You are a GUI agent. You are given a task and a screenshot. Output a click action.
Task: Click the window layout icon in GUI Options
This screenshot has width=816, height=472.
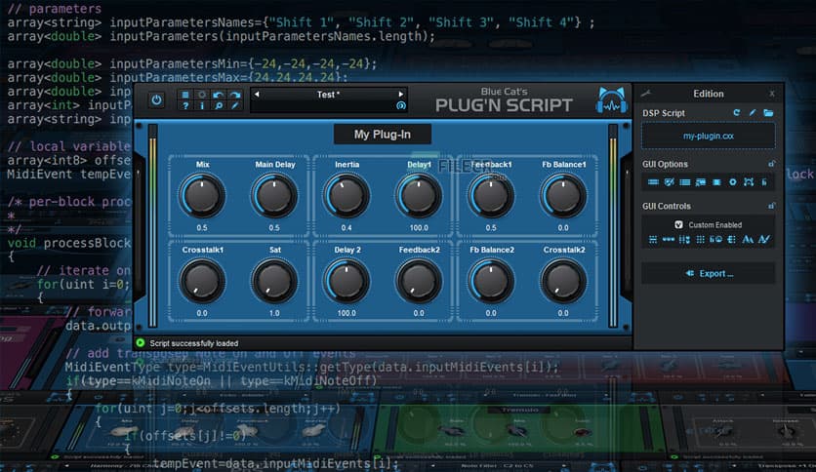pos(701,182)
